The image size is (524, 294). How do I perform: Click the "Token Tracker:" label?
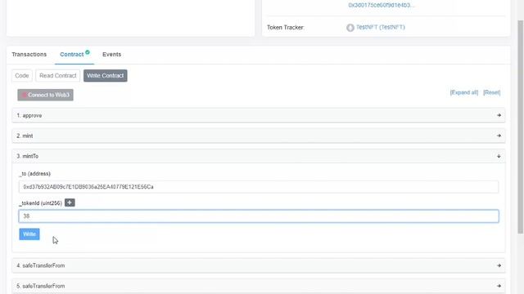(x=286, y=28)
